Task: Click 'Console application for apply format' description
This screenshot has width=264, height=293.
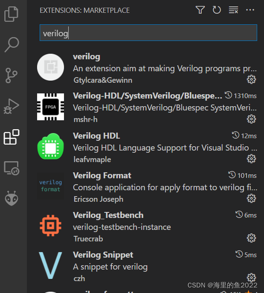Action: coord(165,187)
